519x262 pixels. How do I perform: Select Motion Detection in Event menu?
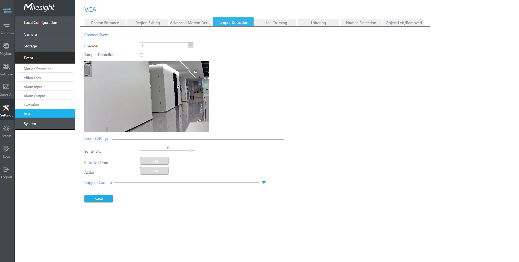point(38,69)
